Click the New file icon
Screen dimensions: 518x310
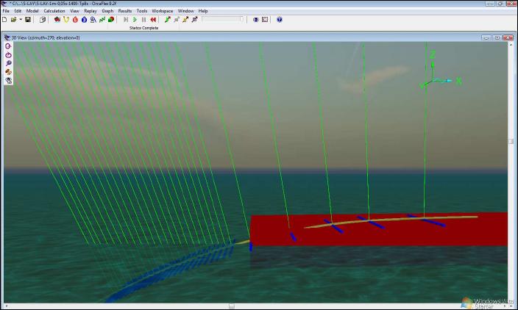[5, 20]
